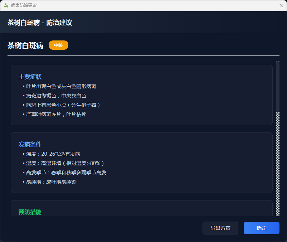Click the humidity line 相对湿度>80%
This screenshot has width=287, height=242.
(65, 164)
